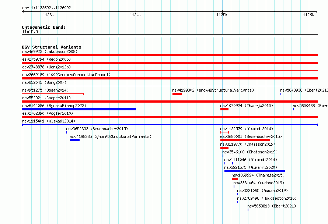
Task: Select the esv2762890 (Vogler2010) label
Action: click(x=48, y=113)
